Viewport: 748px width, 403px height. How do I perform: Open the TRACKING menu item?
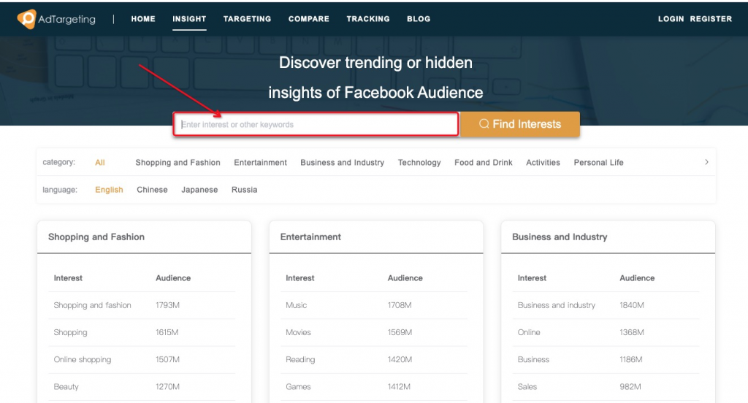point(368,19)
